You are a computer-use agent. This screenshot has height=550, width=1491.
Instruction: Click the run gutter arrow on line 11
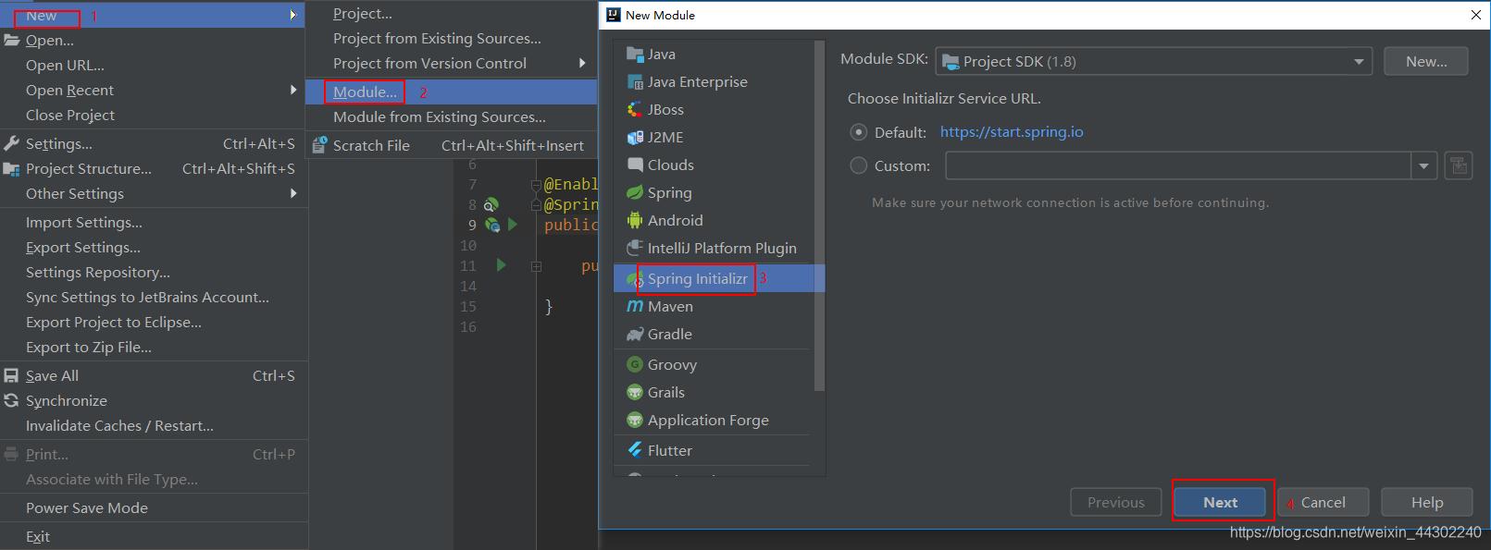[501, 265]
